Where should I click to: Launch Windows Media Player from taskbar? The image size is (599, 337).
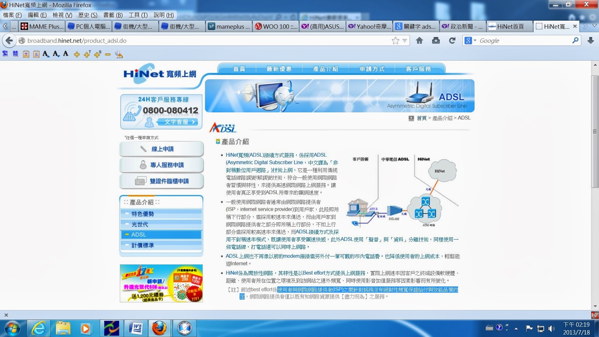coord(85,328)
